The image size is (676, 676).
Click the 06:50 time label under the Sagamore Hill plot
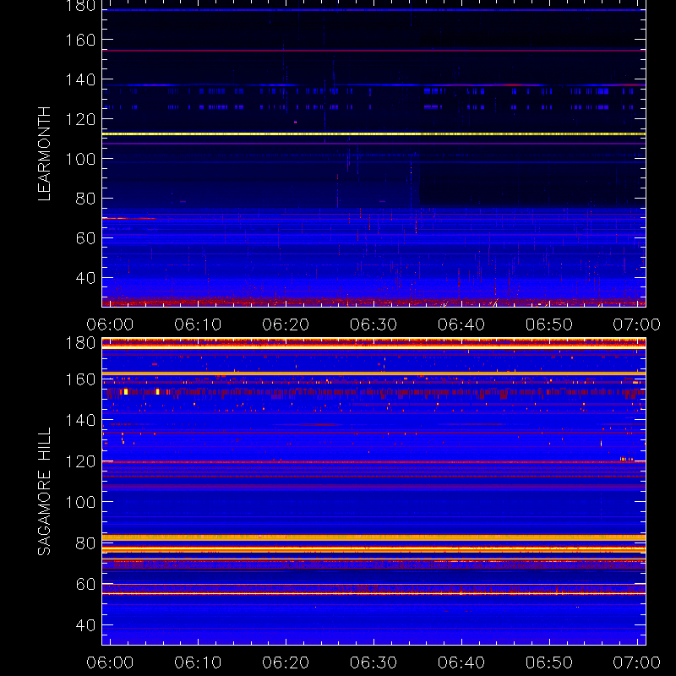(549, 662)
